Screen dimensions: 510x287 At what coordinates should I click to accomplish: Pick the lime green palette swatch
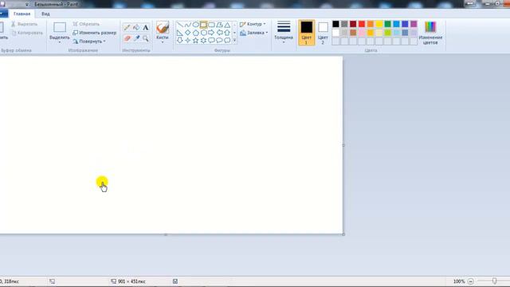[x=388, y=33]
